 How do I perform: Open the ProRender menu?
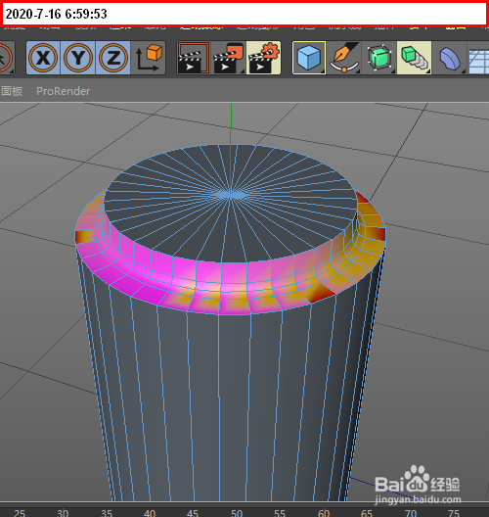tap(63, 91)
